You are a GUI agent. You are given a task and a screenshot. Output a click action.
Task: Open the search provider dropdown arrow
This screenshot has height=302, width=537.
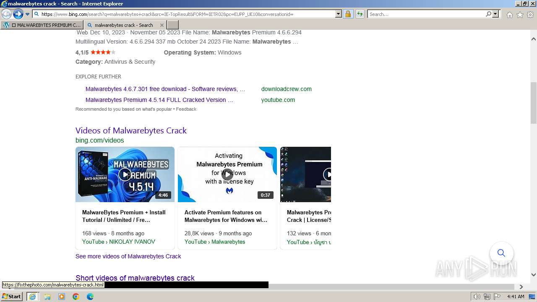[495, 14]
